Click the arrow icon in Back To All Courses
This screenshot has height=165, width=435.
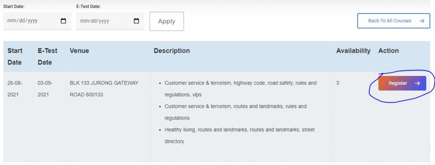[x=422, y=21]
